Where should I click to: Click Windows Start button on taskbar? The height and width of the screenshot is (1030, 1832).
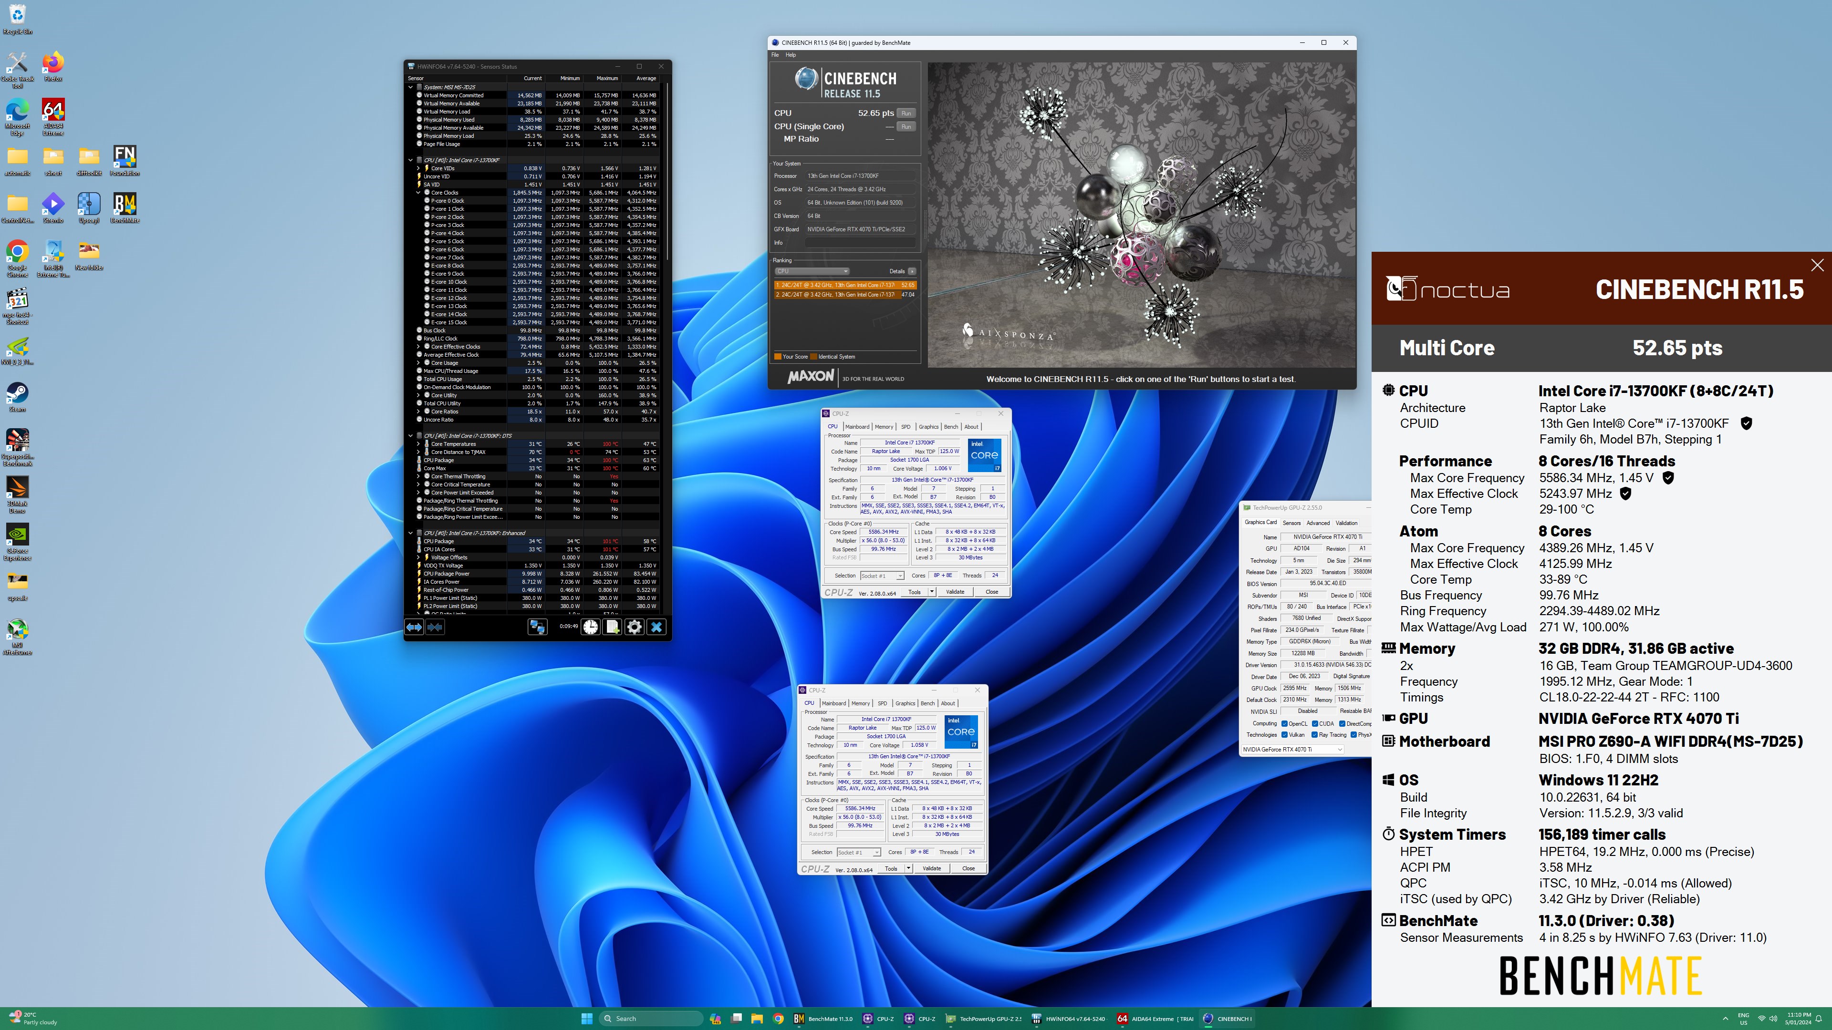pyautogui.click(x=587, y=1019)
